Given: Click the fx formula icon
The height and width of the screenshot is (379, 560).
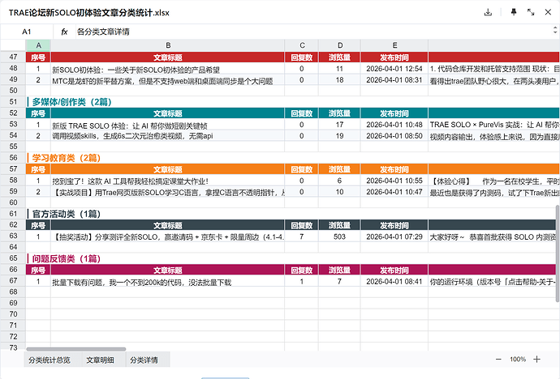Looking at the screenshot, I should coord(64,32).
